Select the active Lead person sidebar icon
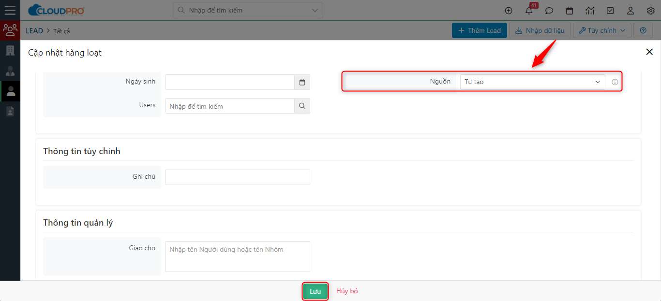Image resolution: width=661 pixels, height=301 pixels. point(10,91)
